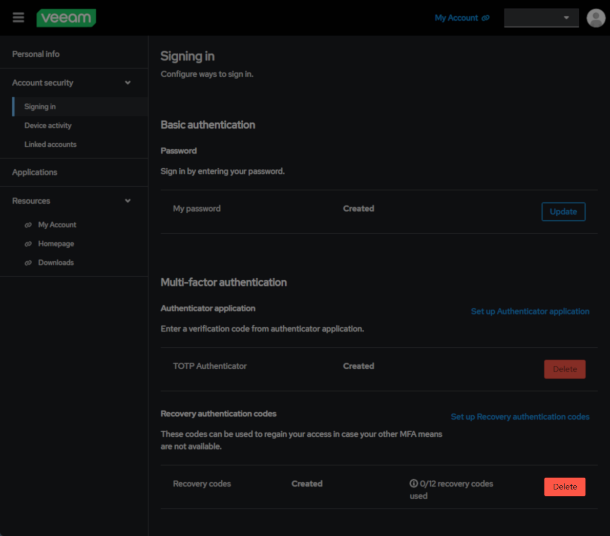Viewport: 610px width, 536px height.
Task: Open the user avatar profile menu
Action: pyautogui.click(x=596, y=18)
